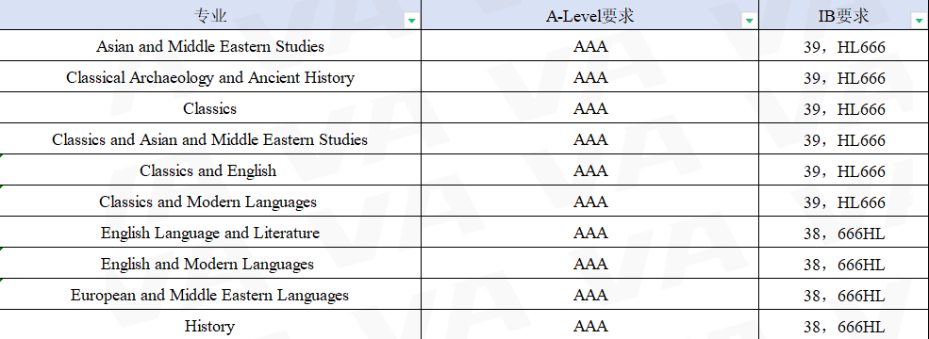Image resolution: width=929 pixels, height=339 pixels.
Task: Click AAA in the Classics and Modern Languages row
Action: click(590, 202)
